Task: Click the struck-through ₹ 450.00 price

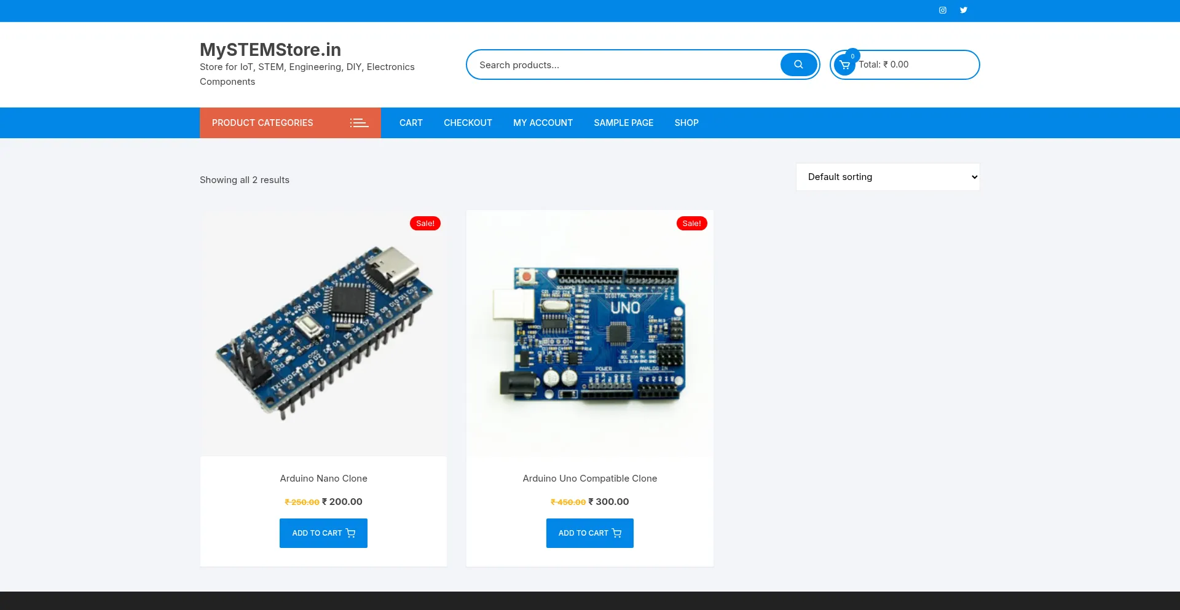Action: point(568,502)
